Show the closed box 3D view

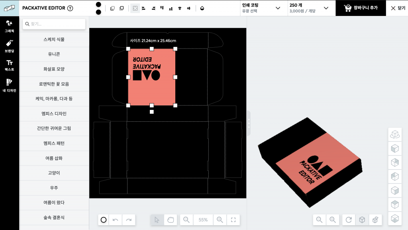pyautogui.click(x=362, y=220)
